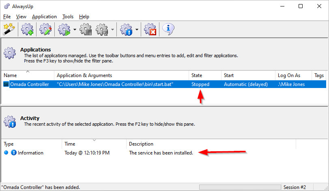Image resolution: width=329 pixels, height=191 pixels.
Task: Click the magic wand wizard toolbar icon
Action: [x=9, y=29]
